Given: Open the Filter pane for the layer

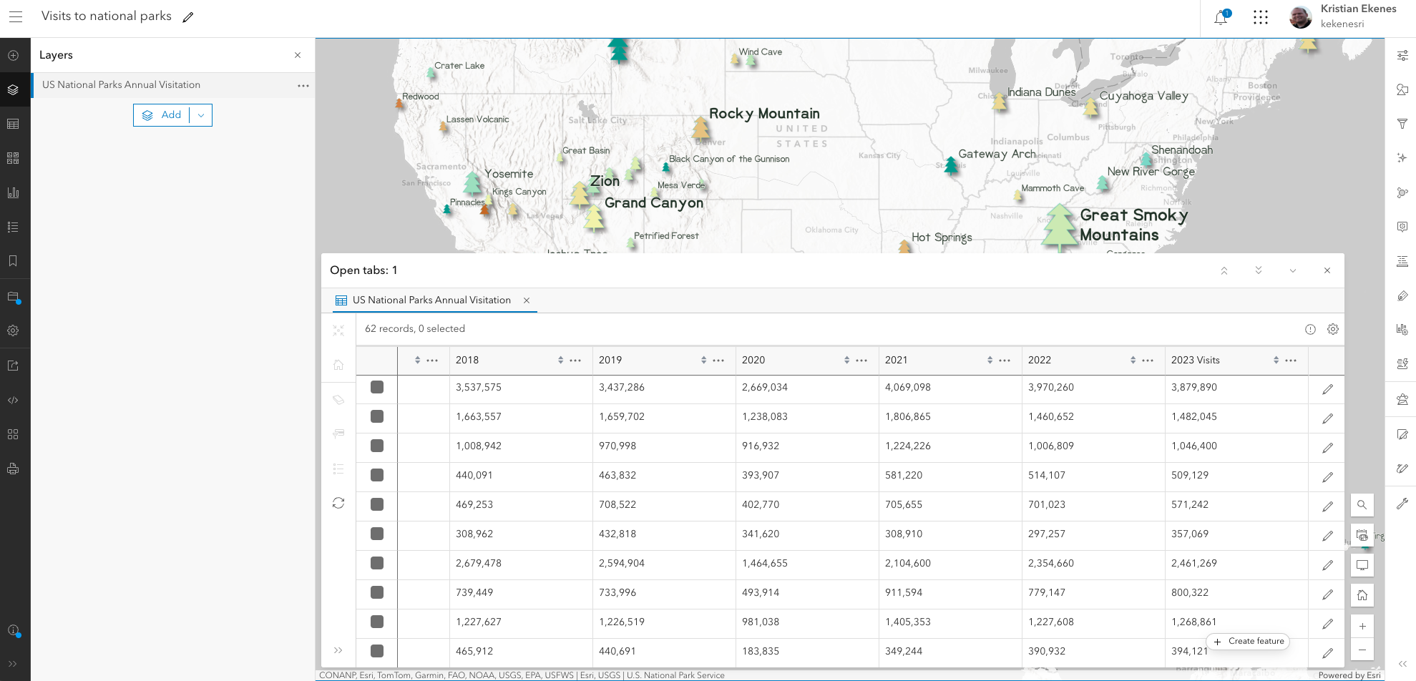Looking at the screenshot, I should [x=1402, y=123].
